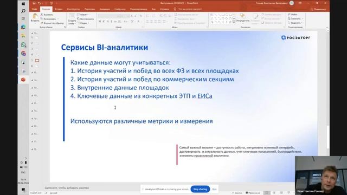Click the slide title 'Сервисы BI-аналитики'
The width and height of the screenshot is (347, 195).
[x=105, y=47]
